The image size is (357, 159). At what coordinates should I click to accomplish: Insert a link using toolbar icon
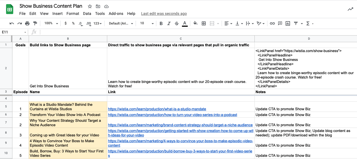click(272, 23)
